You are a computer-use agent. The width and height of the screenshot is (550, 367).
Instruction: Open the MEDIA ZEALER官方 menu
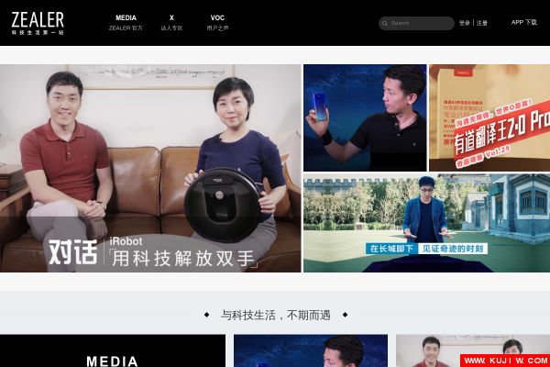click(x=126, y=22)
